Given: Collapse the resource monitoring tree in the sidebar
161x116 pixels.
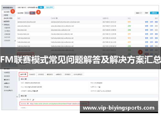Looking at the screenshot, I should point(3,25).
